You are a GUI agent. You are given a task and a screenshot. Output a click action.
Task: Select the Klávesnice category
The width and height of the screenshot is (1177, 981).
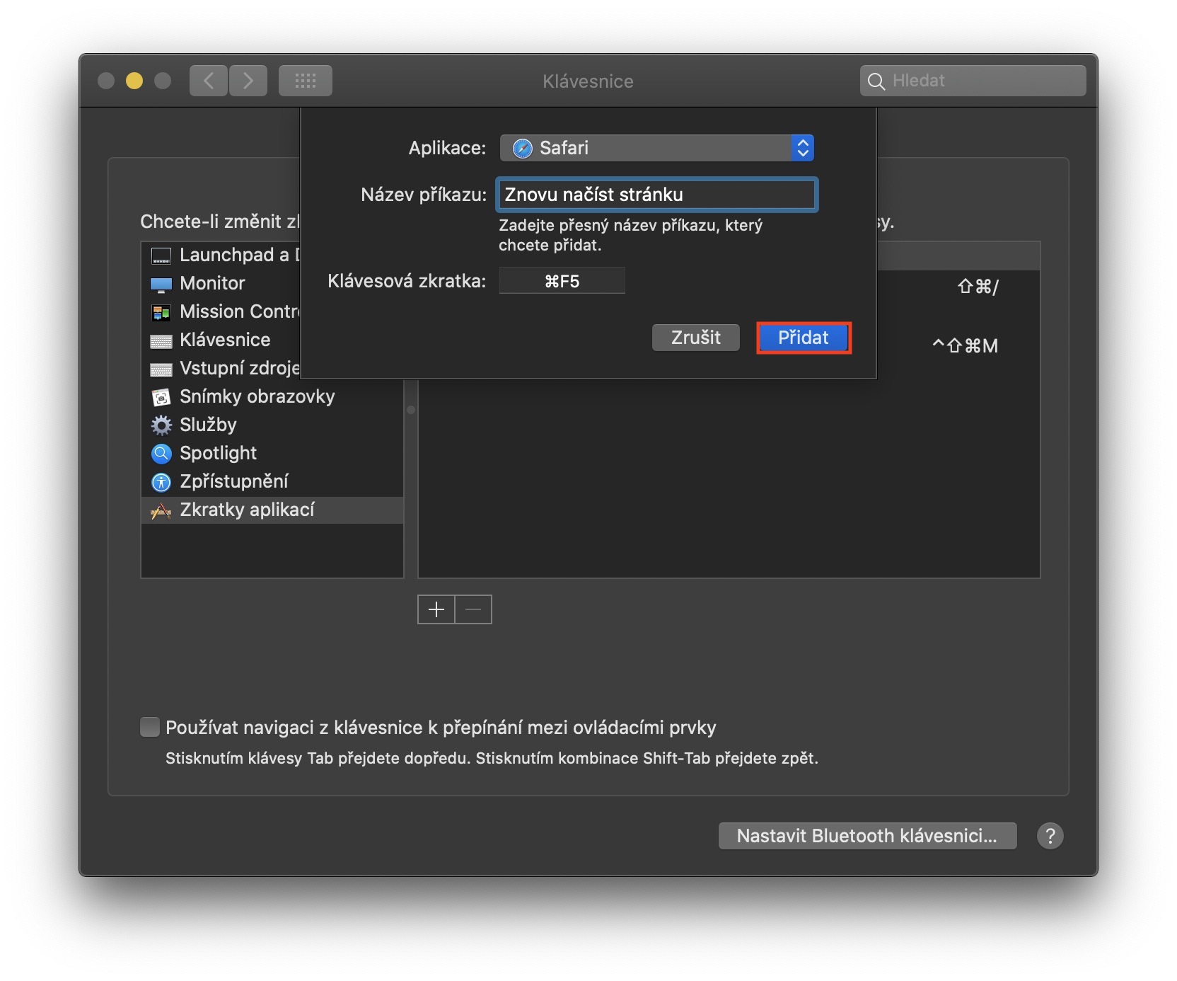[221, 340]
